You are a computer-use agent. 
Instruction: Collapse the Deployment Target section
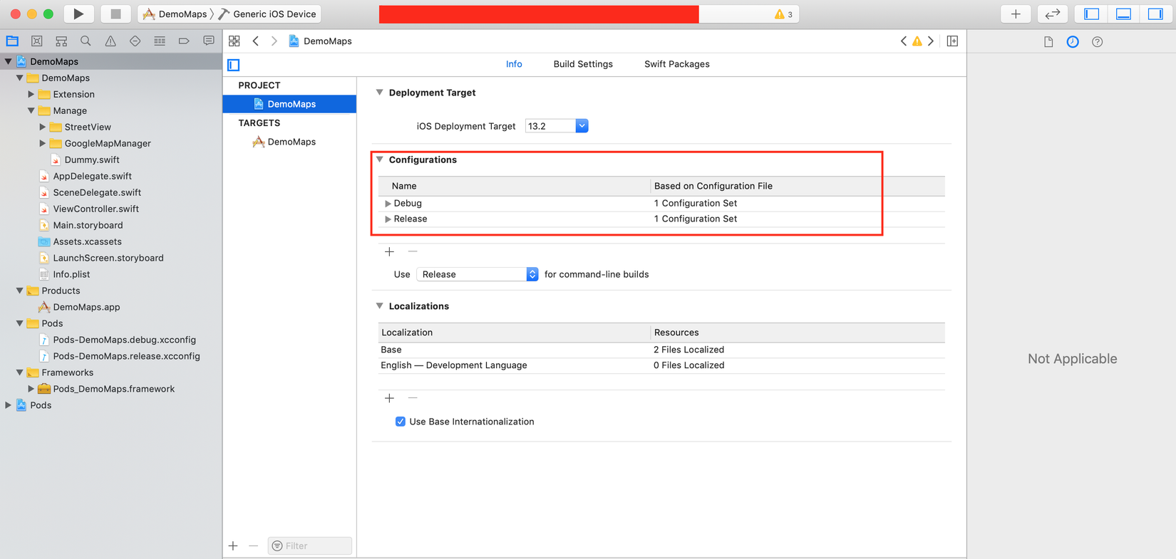coord(380,93)
